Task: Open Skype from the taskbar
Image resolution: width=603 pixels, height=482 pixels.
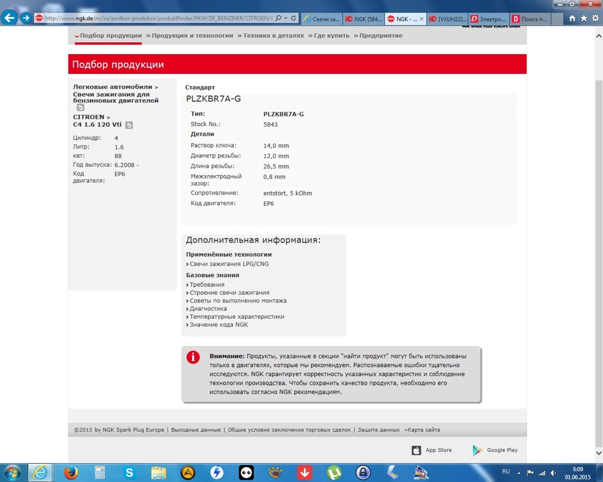Action: pyautogui.click(x=129, y=473)
